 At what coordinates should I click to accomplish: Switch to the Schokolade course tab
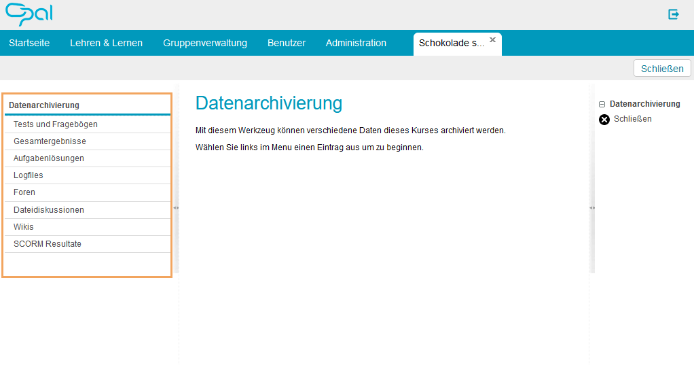point(452,44)
